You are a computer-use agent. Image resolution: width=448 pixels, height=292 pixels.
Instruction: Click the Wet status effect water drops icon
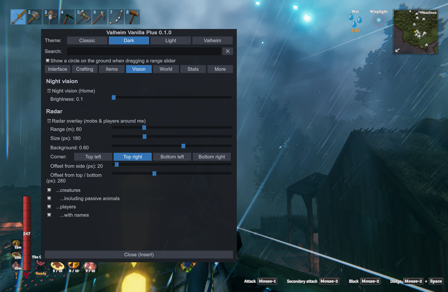355,21
